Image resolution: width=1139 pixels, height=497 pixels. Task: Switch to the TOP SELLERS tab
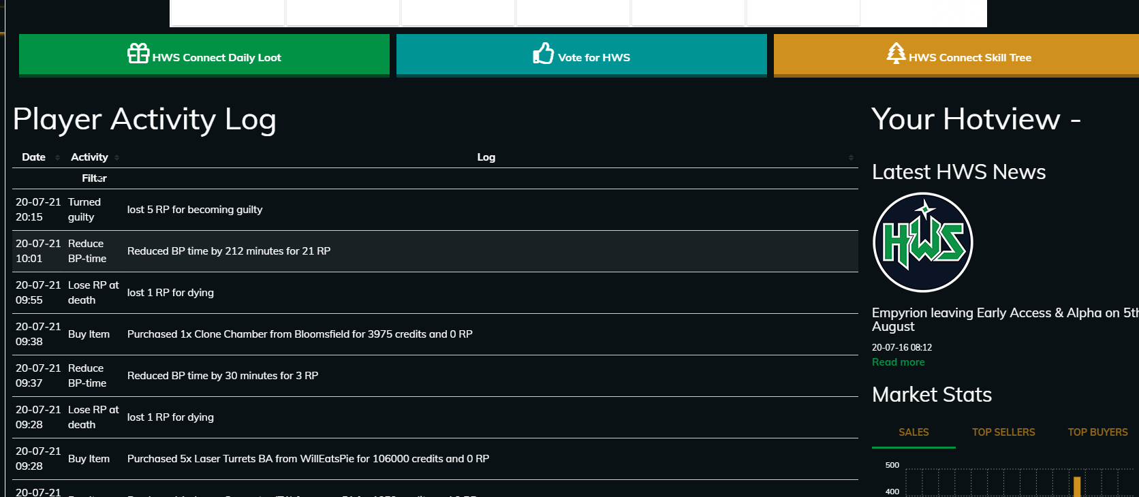[1003, 432]
